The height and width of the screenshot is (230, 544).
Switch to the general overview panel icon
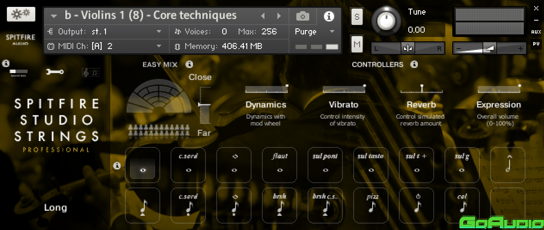coord(19,72)
